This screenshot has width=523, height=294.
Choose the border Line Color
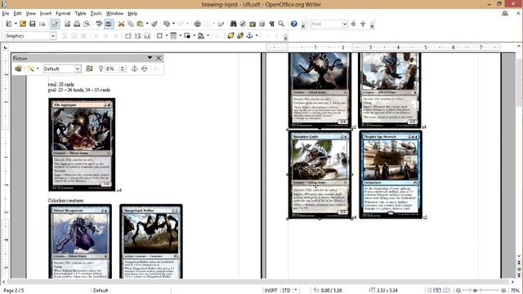tap(187, 36)
